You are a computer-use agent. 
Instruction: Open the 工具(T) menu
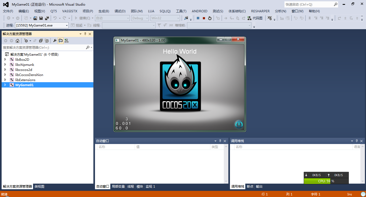pos(181,11)
